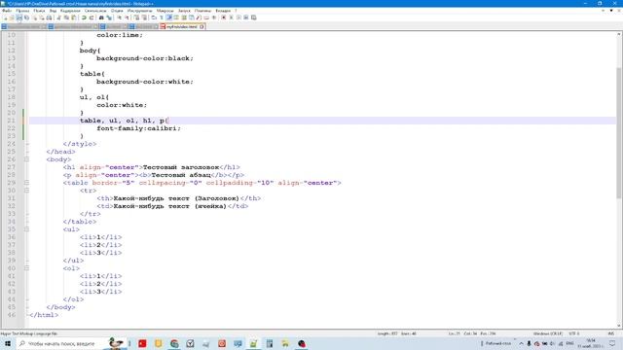623x350 pixels.
Task: Show the Document Map panel icon
Action: pyautogui.click(x=184, y=17)
